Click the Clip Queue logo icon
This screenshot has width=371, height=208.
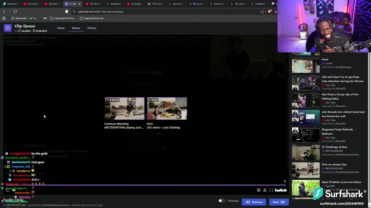[x=8, y=28]
